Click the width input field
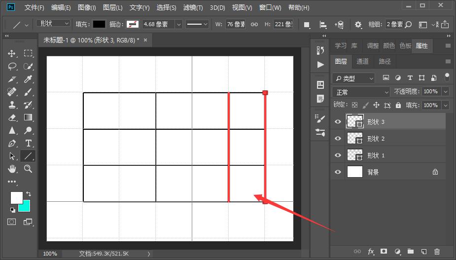This screenshot has width=456, height=260. point(235,25)
